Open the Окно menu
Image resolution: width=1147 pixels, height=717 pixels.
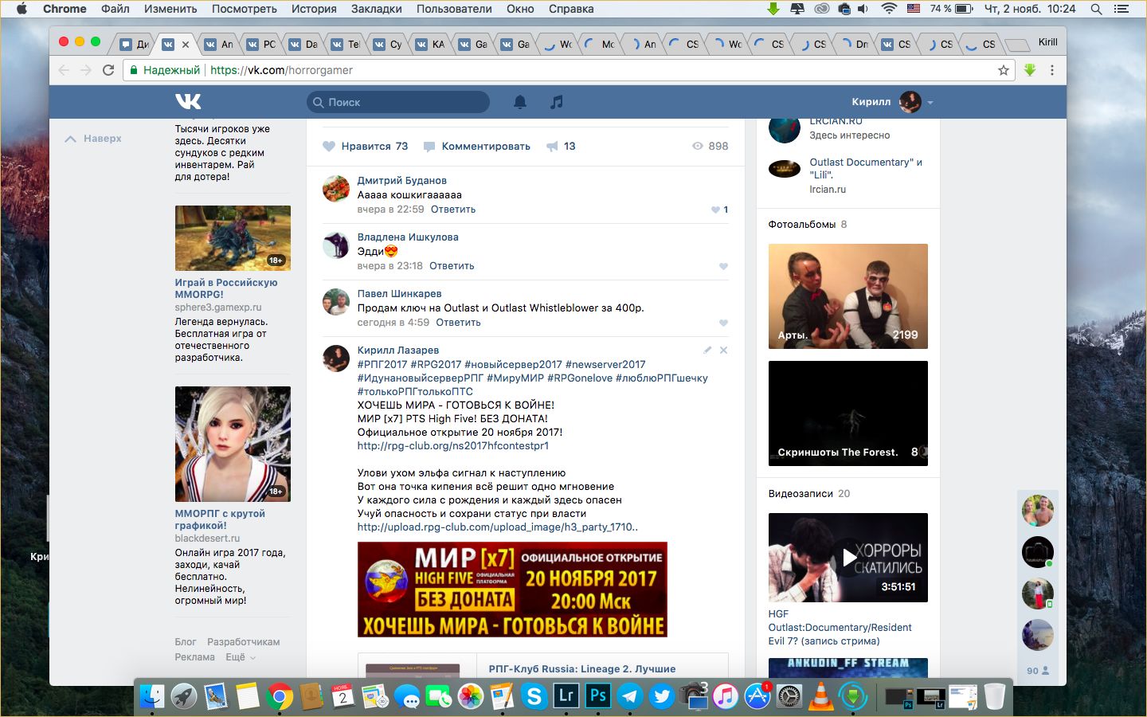coord(520,9)
